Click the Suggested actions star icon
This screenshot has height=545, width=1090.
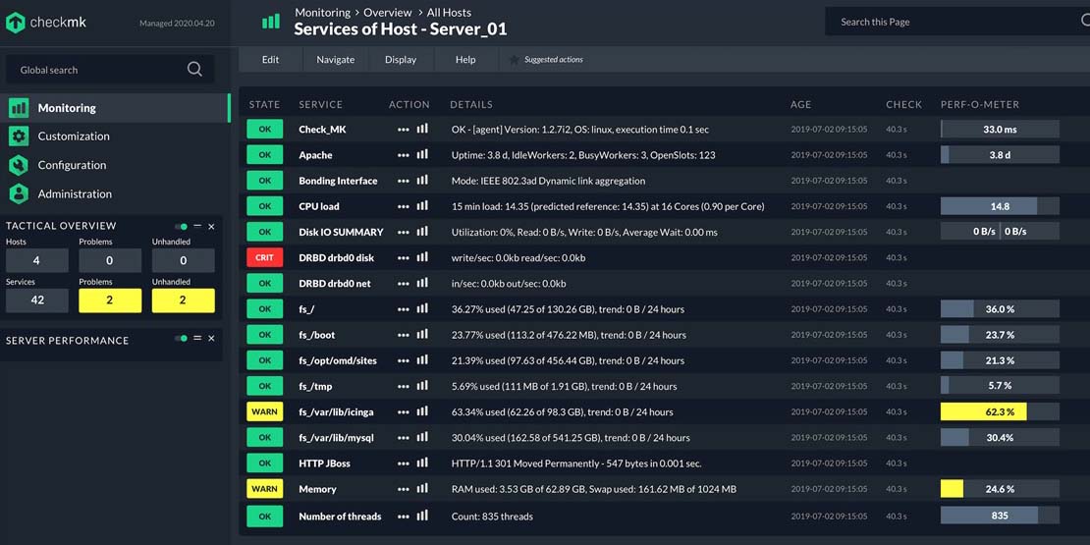(x=514, y=60)
